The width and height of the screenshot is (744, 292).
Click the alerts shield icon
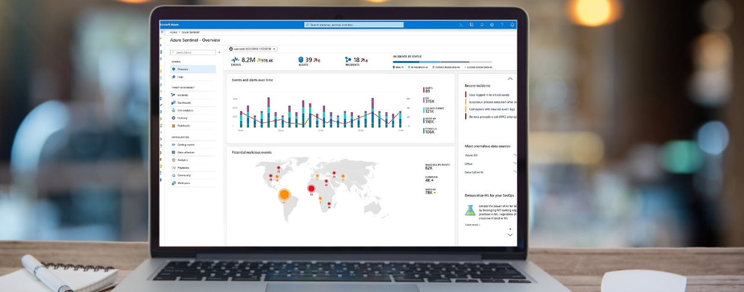tap(301, 60)
